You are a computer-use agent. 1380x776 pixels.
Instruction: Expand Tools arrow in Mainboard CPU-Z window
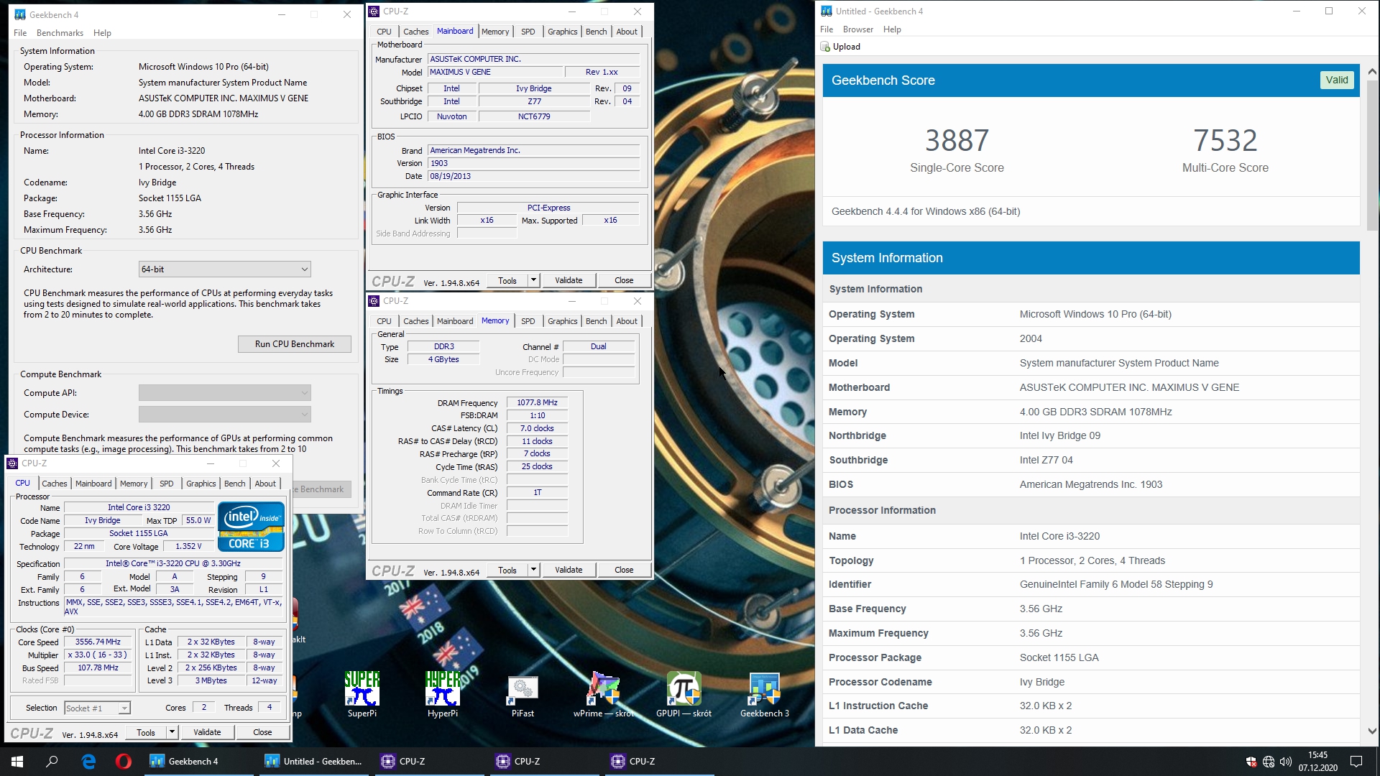533,280
